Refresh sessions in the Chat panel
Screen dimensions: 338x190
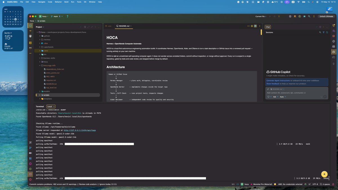click(x=327, y=32)
